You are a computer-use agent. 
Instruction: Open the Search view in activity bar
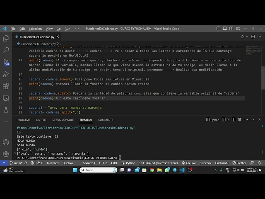(6, 50)
